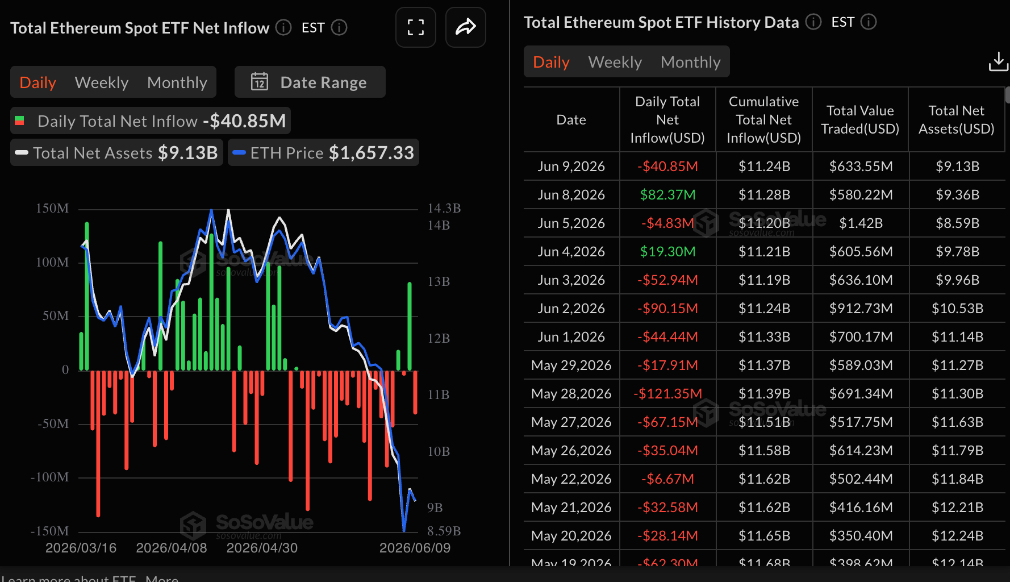
Task: Click the $517.75M traded value
Action: [x=861, y=422]
